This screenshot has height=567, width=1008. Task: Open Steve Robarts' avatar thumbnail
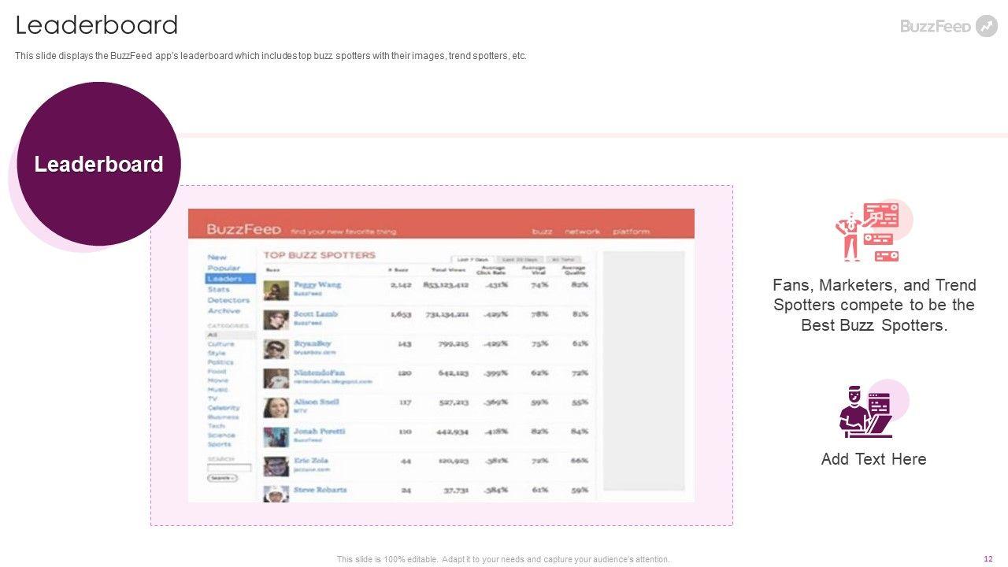point(276,494)
